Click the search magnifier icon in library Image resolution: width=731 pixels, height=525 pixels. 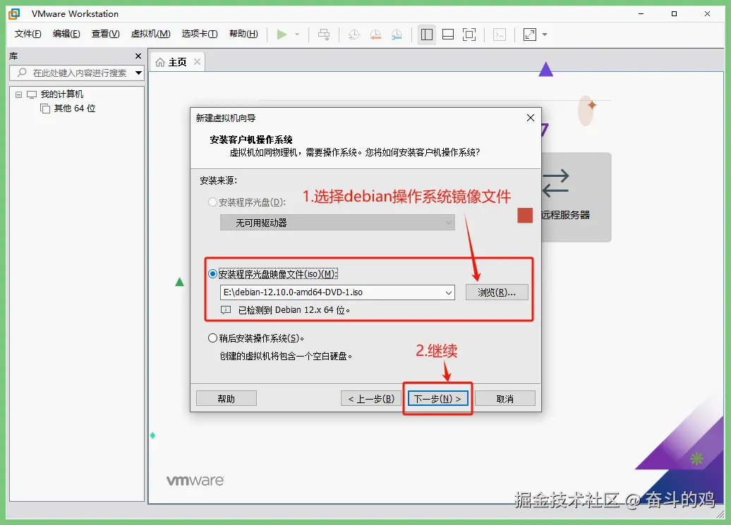[22, 73]
